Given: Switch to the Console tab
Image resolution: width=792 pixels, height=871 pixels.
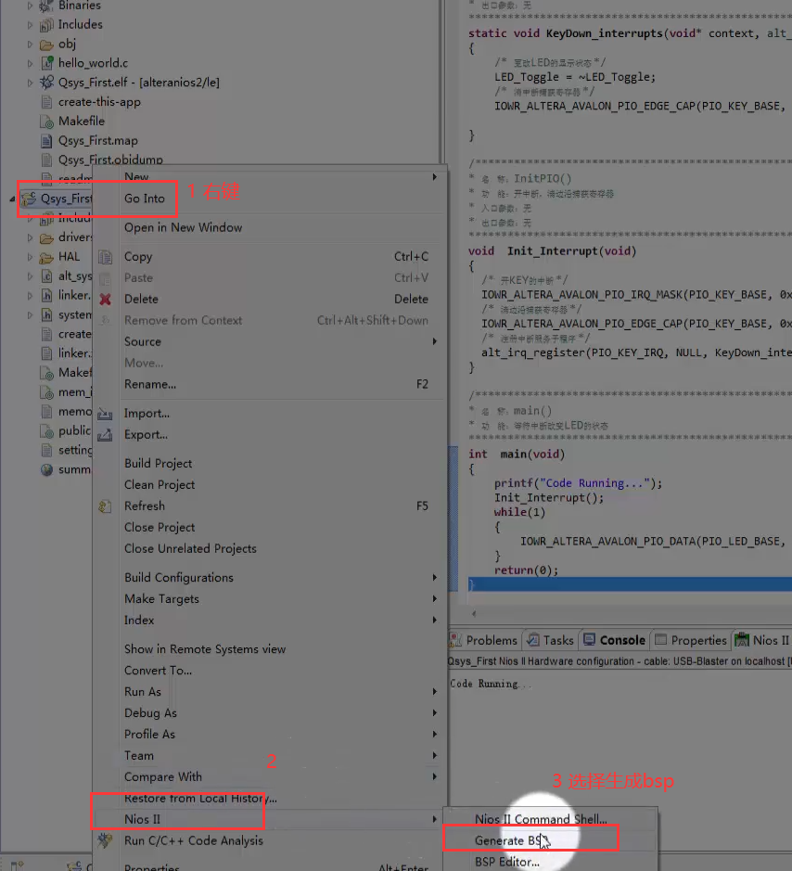Looking at the screenshot, I should click(613, 640).
